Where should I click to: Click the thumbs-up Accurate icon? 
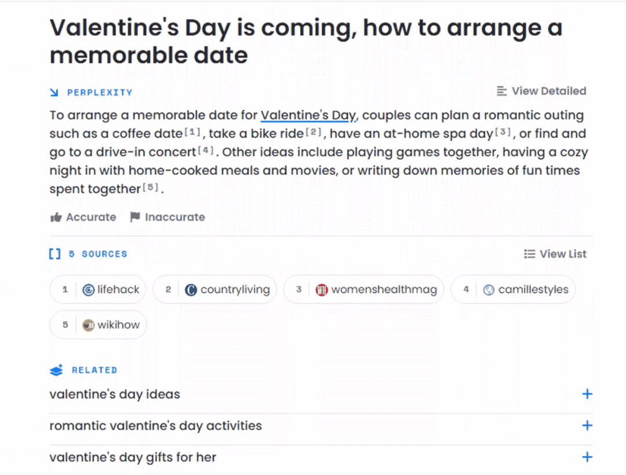(x=56, y=217)
